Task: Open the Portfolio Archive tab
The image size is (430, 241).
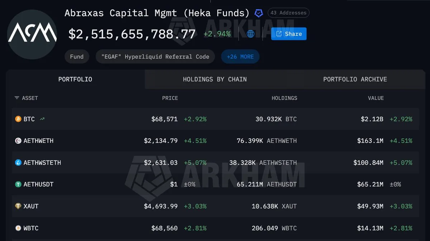Action: pos(355,79)
